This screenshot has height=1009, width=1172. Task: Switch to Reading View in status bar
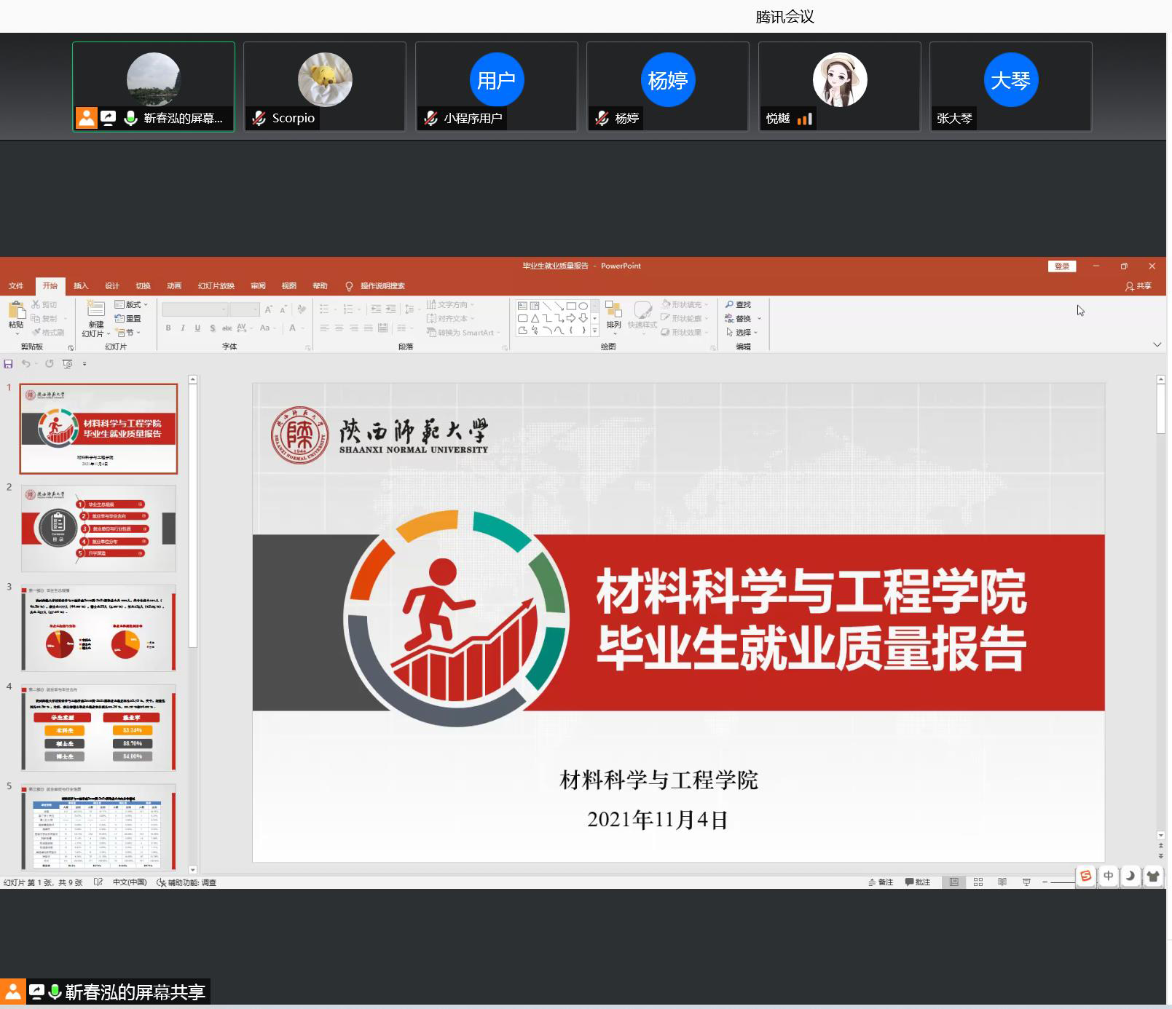(1002, 882)
